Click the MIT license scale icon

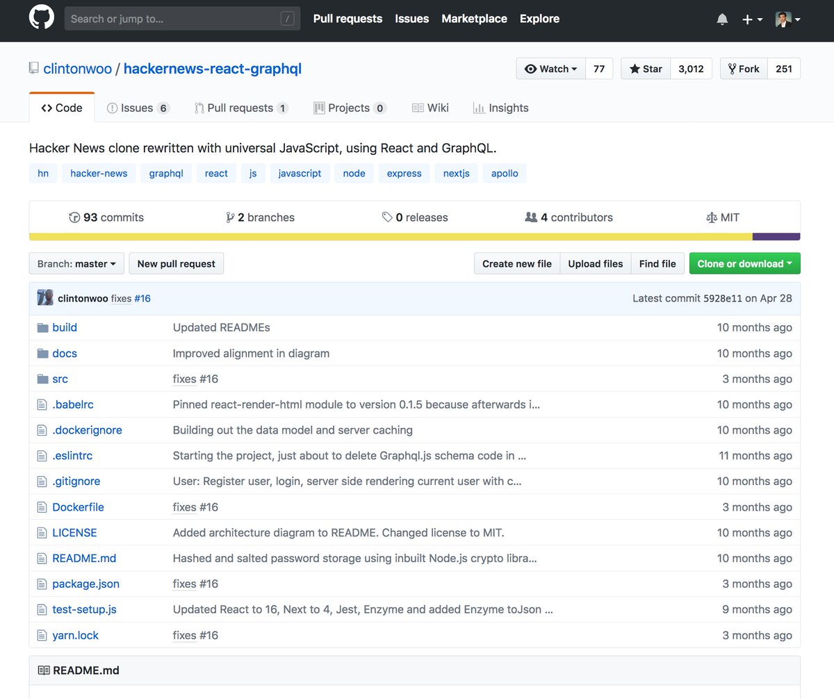(x=711, y=217)
